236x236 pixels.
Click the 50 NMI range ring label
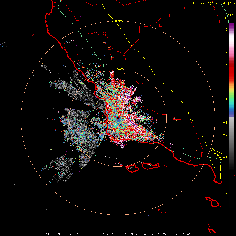click(118, 69)
